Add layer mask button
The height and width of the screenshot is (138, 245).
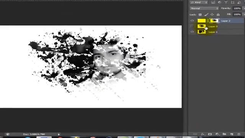pyautogui.click(x=210, y=134)
